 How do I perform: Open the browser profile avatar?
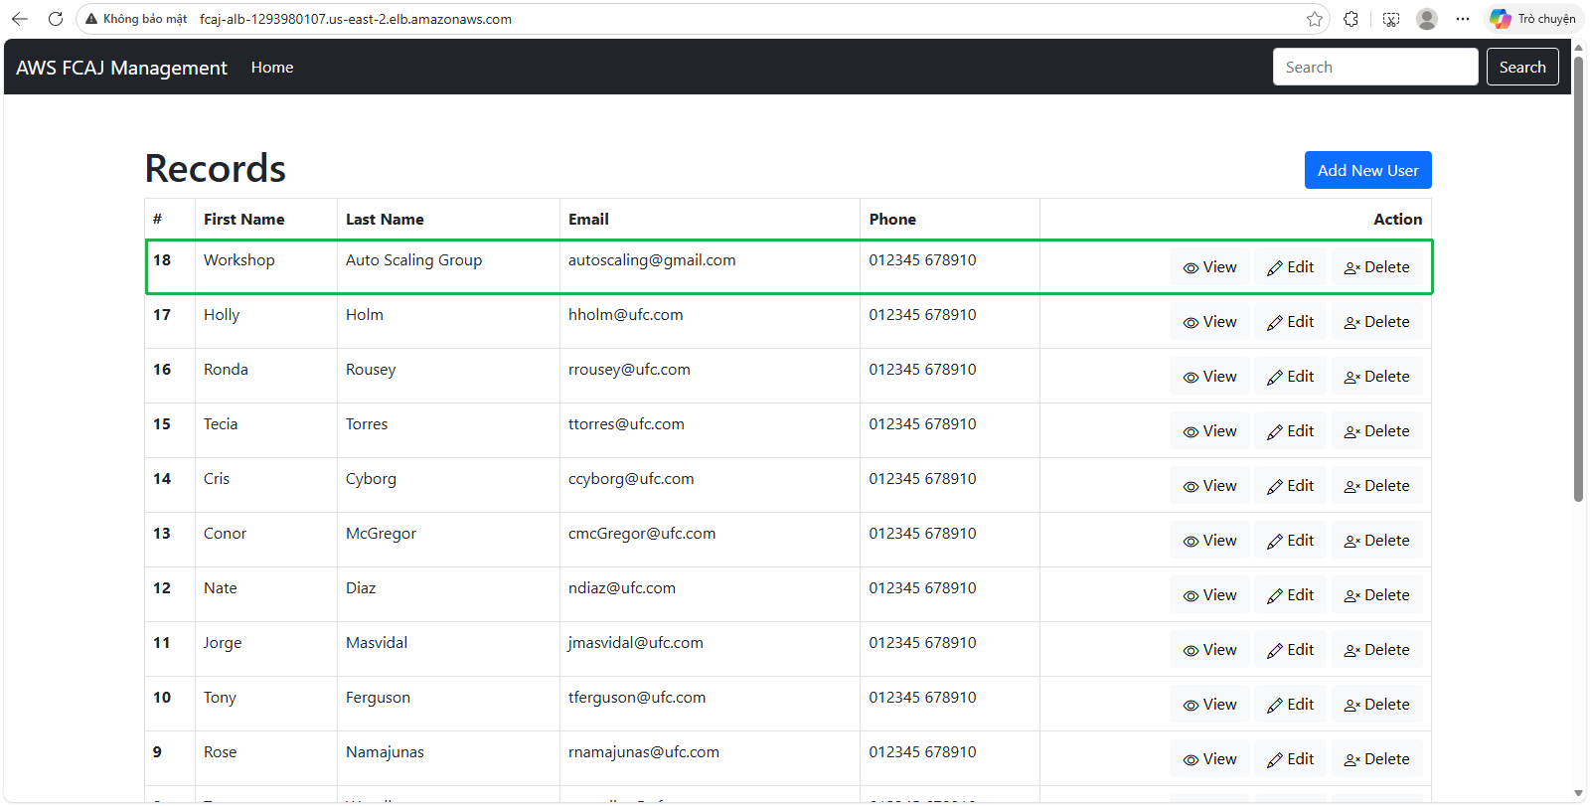[x=1427, y=19]
